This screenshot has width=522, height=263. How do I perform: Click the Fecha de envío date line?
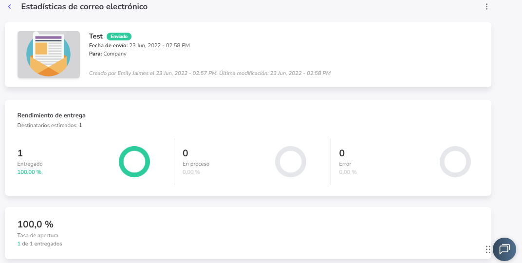coord(139,45)
